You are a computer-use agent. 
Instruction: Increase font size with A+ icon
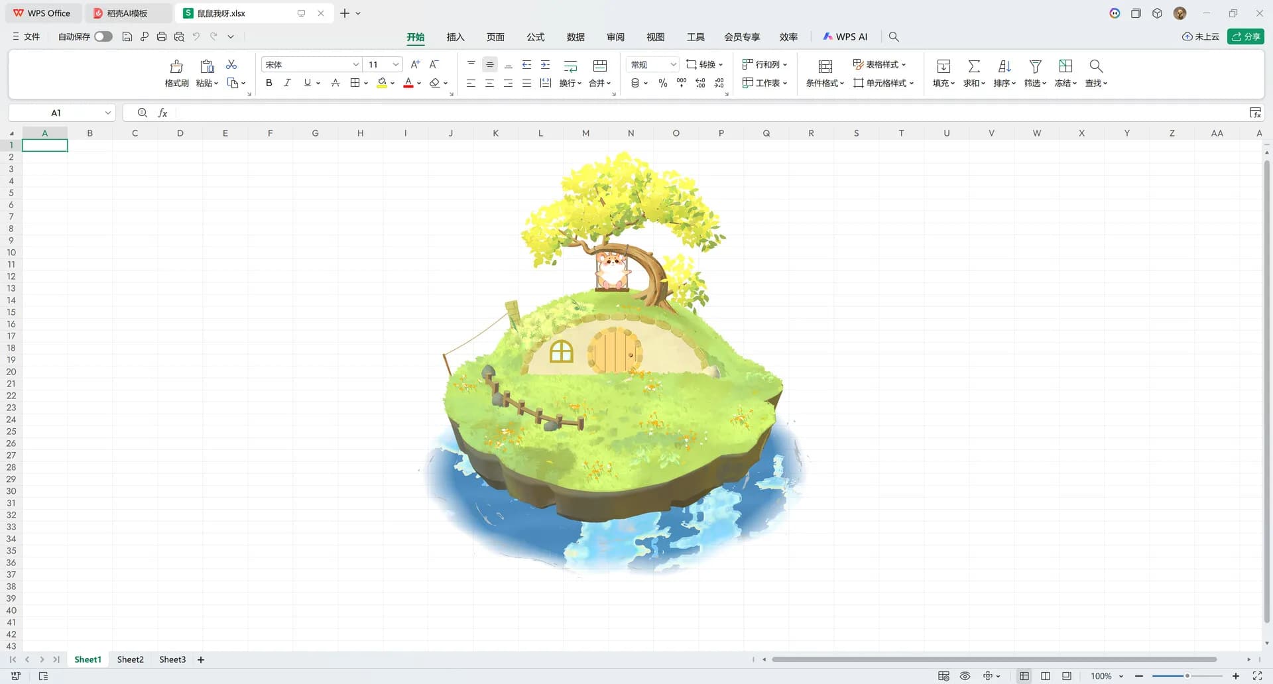[x=415, y=64]
